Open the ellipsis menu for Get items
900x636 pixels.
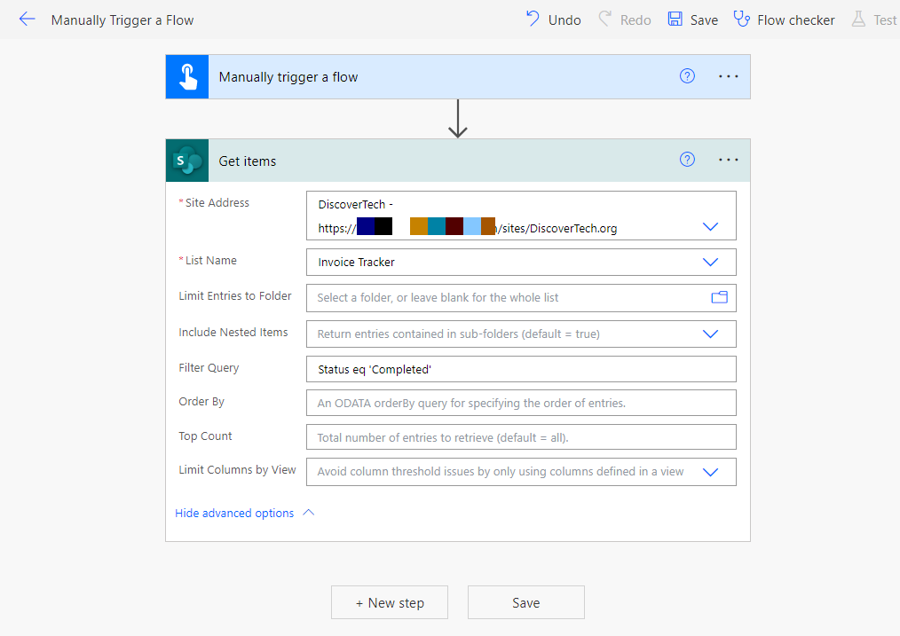click(x=729, y=160)
